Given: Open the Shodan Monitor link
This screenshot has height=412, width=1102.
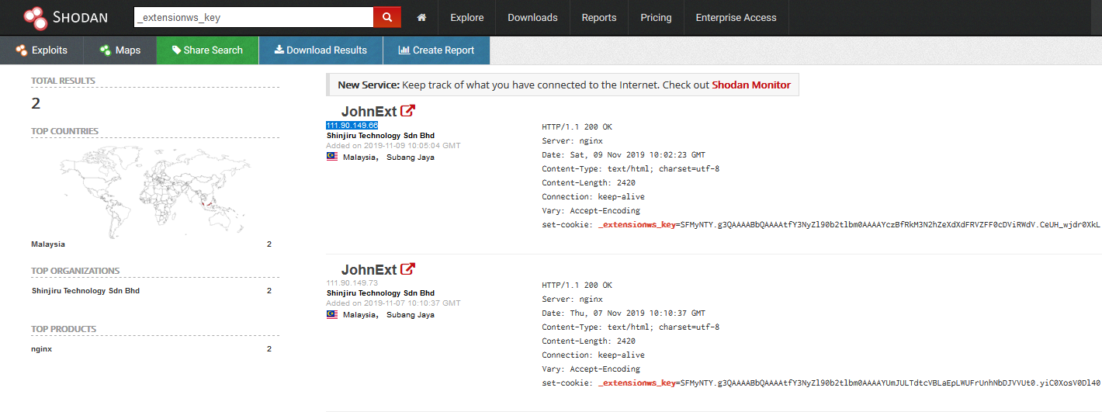Looking at the screenshot, I should pos(751,85).
